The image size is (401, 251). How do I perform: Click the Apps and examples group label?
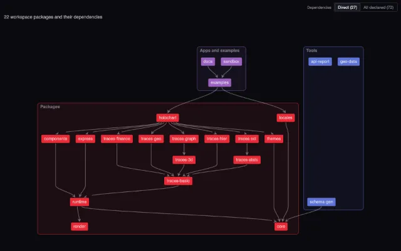click(220, 50)
